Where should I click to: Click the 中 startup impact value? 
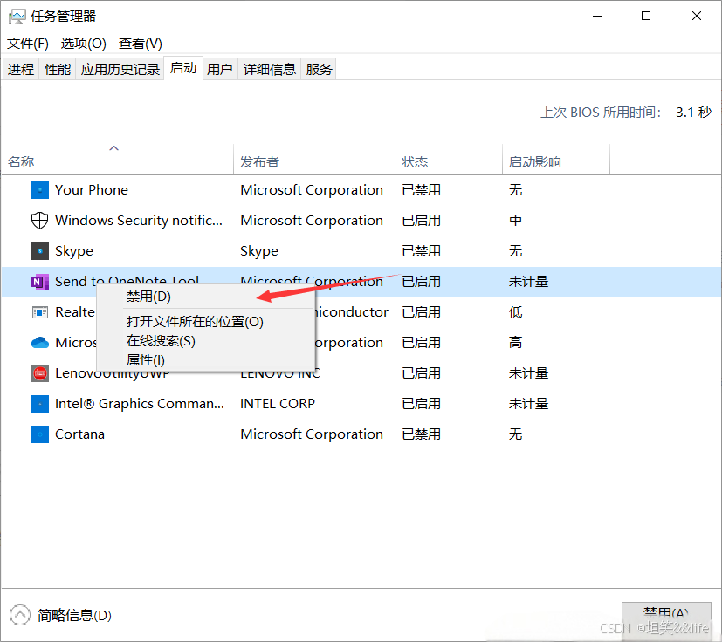(x=516, y=221)
